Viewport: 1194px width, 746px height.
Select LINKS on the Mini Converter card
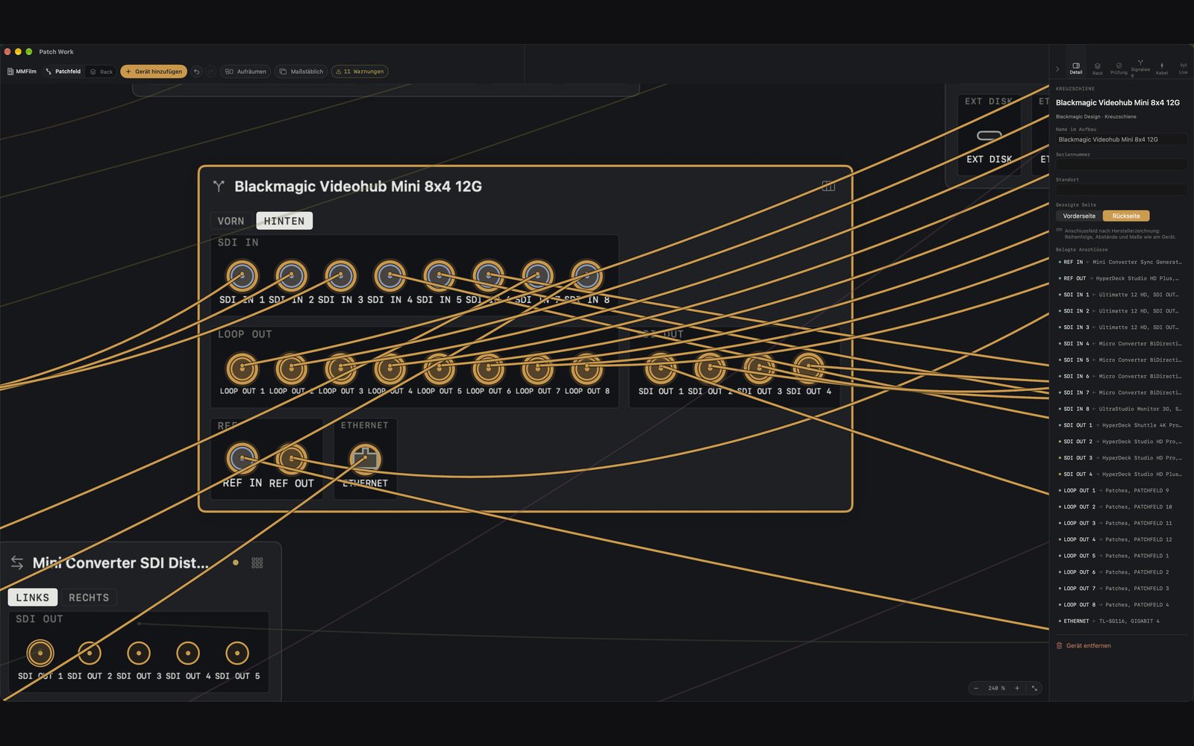click(33, 598)
